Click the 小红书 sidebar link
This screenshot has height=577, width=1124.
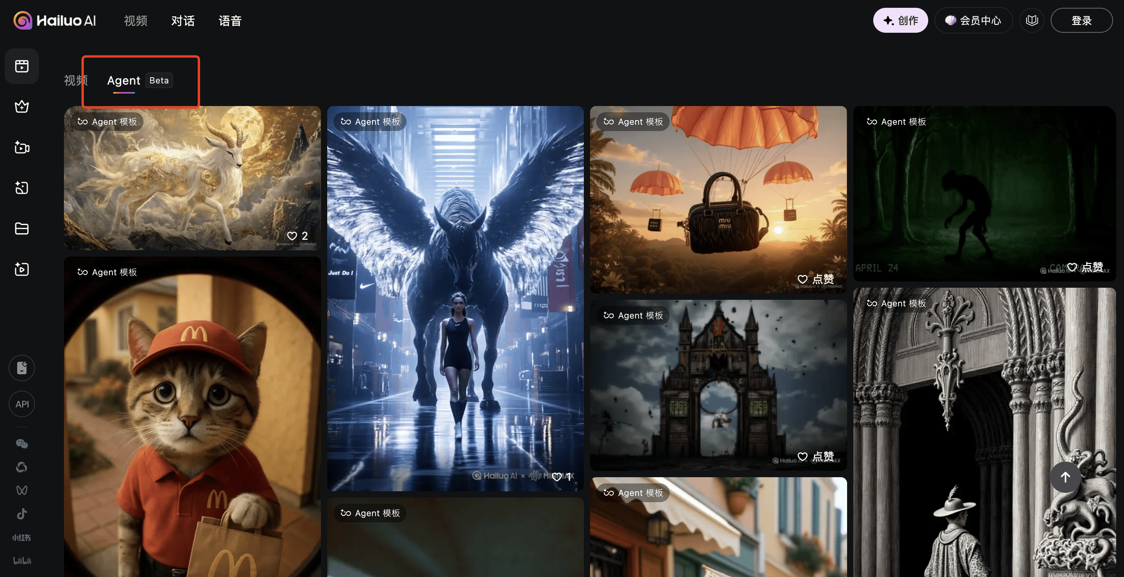[x=22, y=537]
